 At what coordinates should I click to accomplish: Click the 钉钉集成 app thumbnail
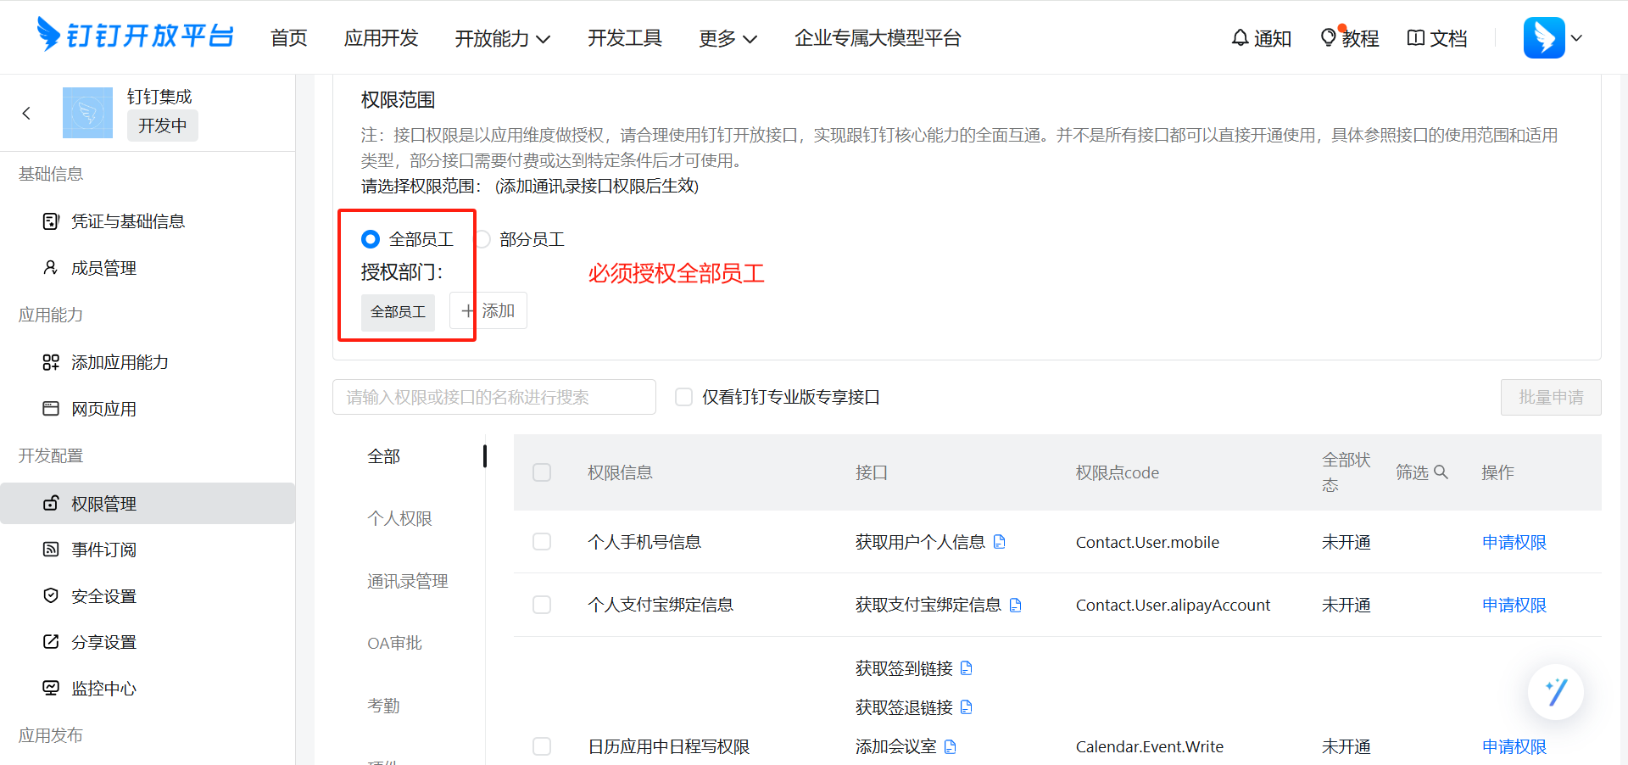click(x=87, y=113)
